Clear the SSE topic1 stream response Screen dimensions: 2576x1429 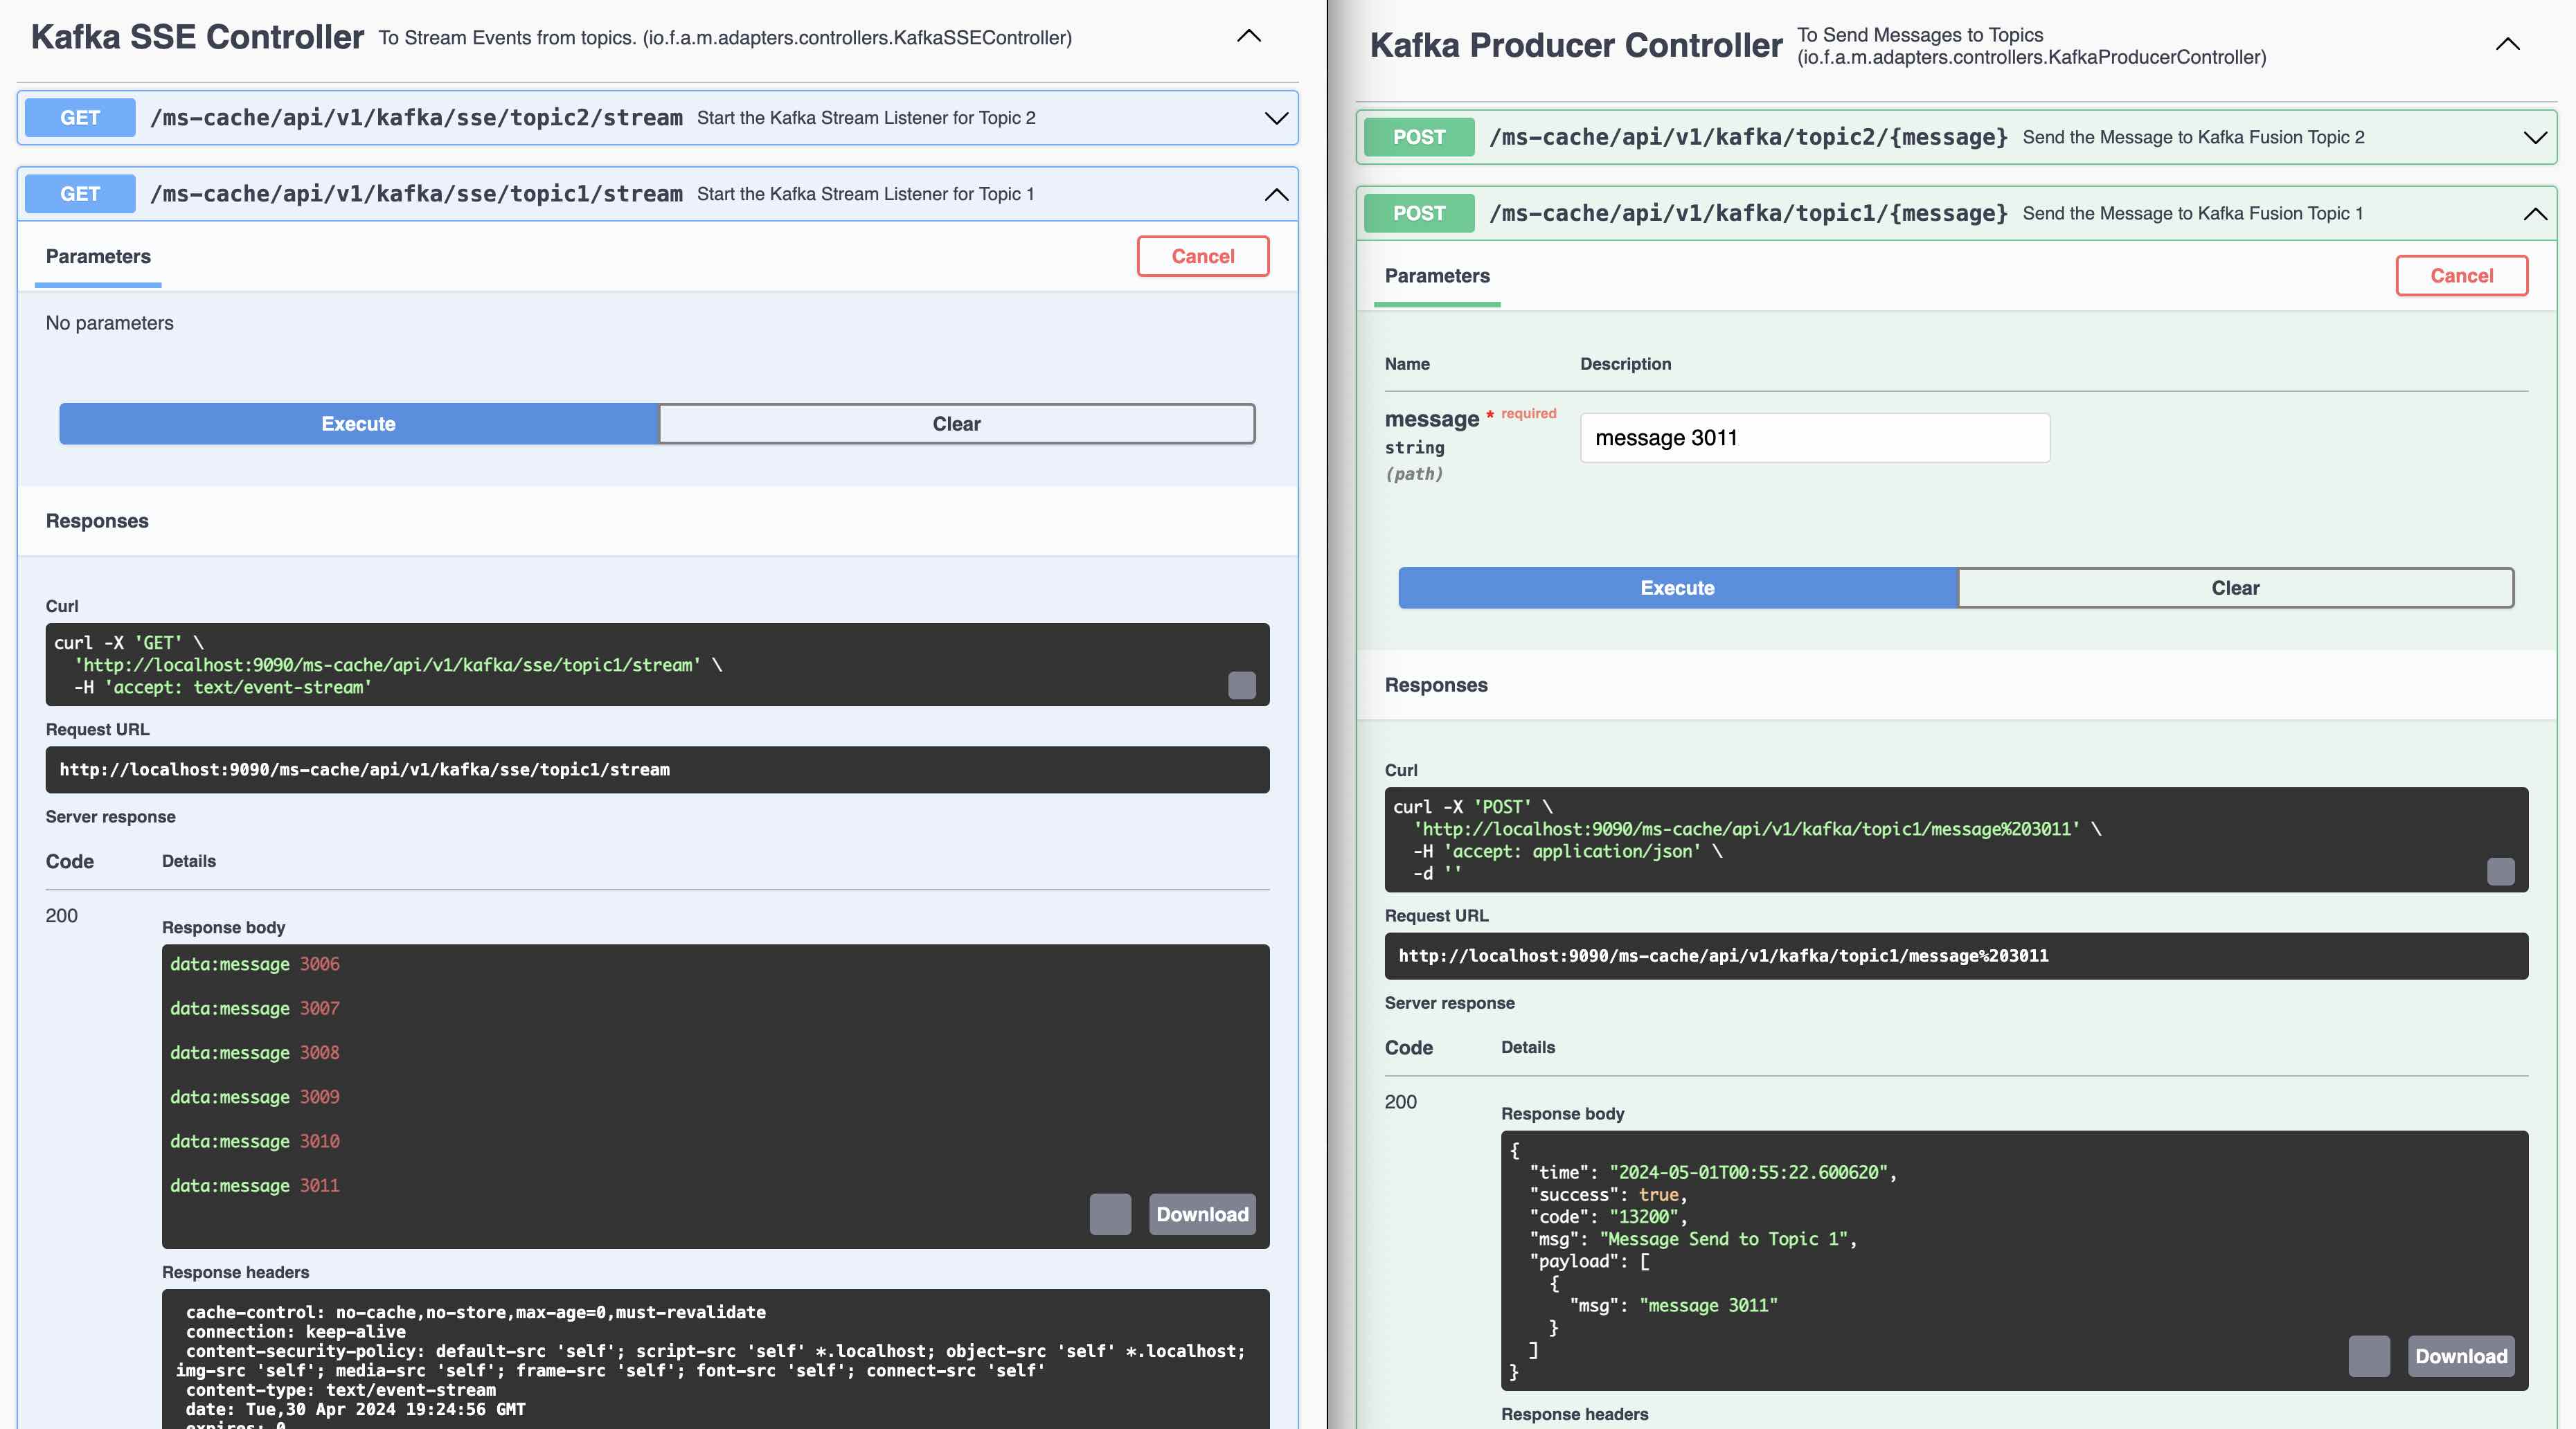(956, 424)
